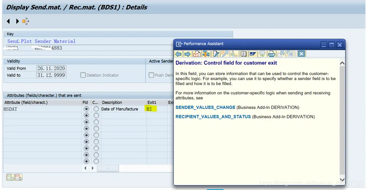Click the Date of Manufacture description cell
The height and width of the screenshot is (190, 367).
(124, 109)
